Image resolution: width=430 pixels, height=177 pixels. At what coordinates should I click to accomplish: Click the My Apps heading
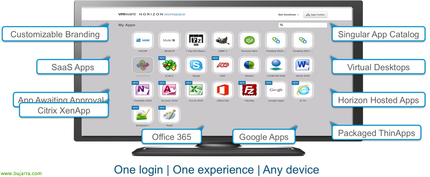(x=127, y=25)
